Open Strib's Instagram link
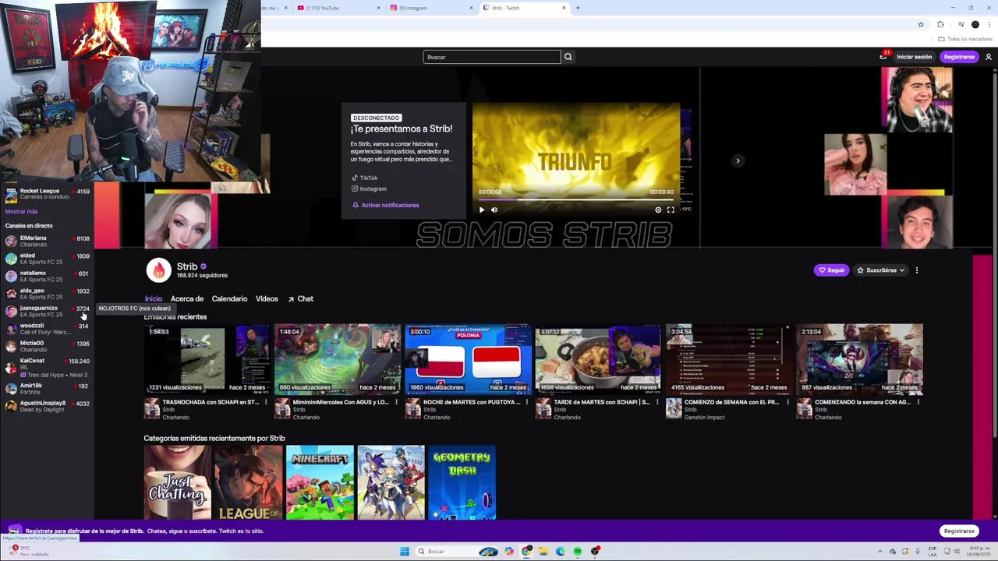This screenshot has width=998, height=561. (369, 189)
